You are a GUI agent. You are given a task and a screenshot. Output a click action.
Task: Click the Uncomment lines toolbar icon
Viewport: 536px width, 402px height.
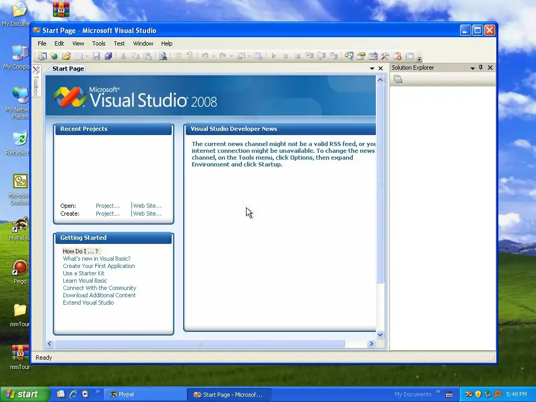[x=190, y=56]
